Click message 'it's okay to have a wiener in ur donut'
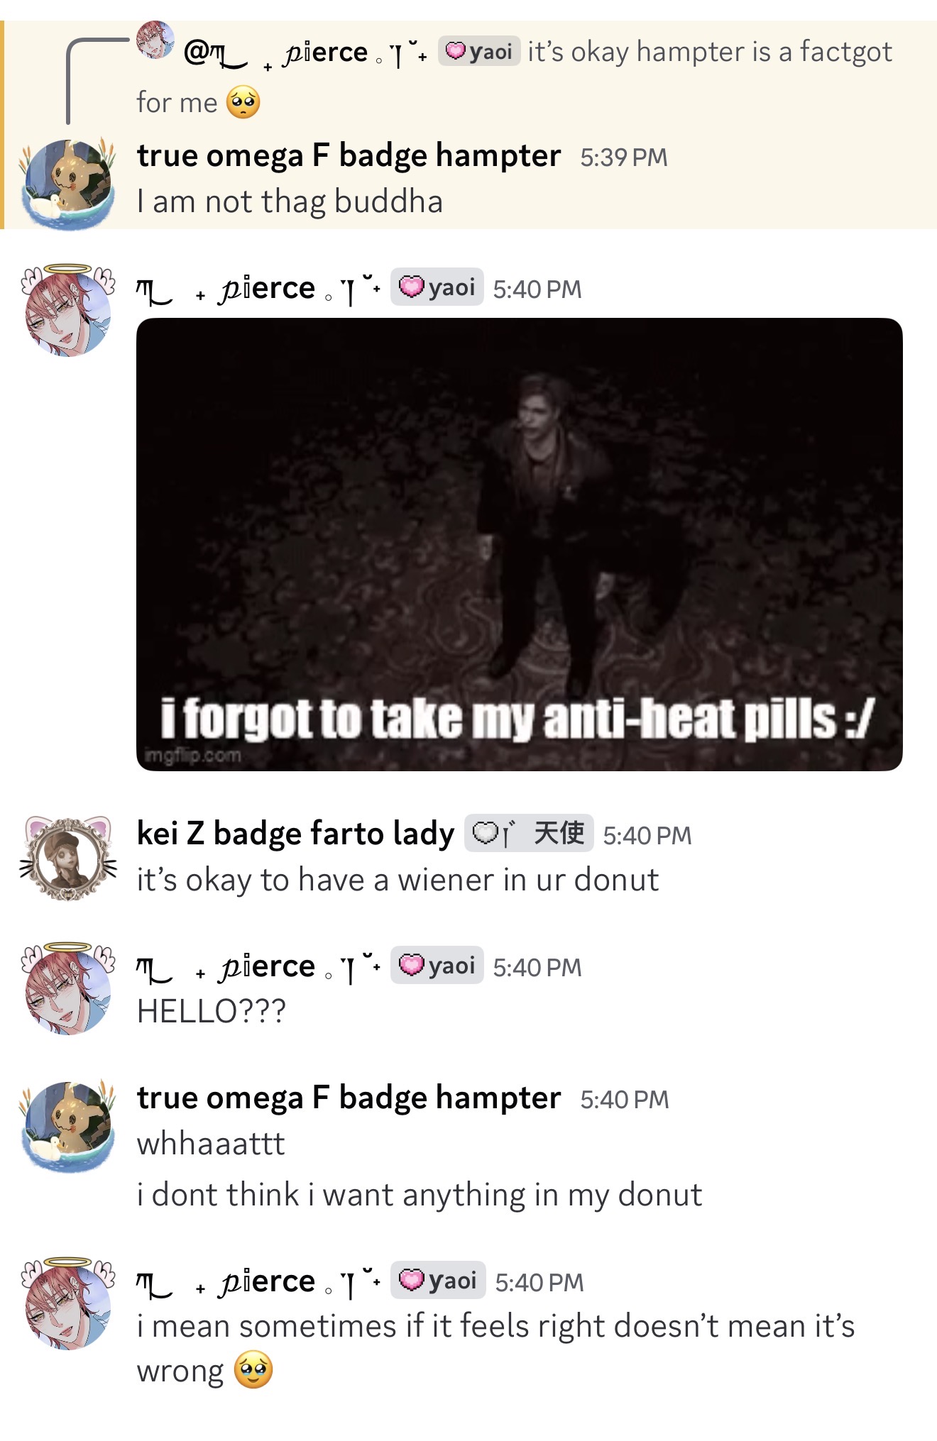Viewport: 937px width, 1441px height. pos(398,880)
